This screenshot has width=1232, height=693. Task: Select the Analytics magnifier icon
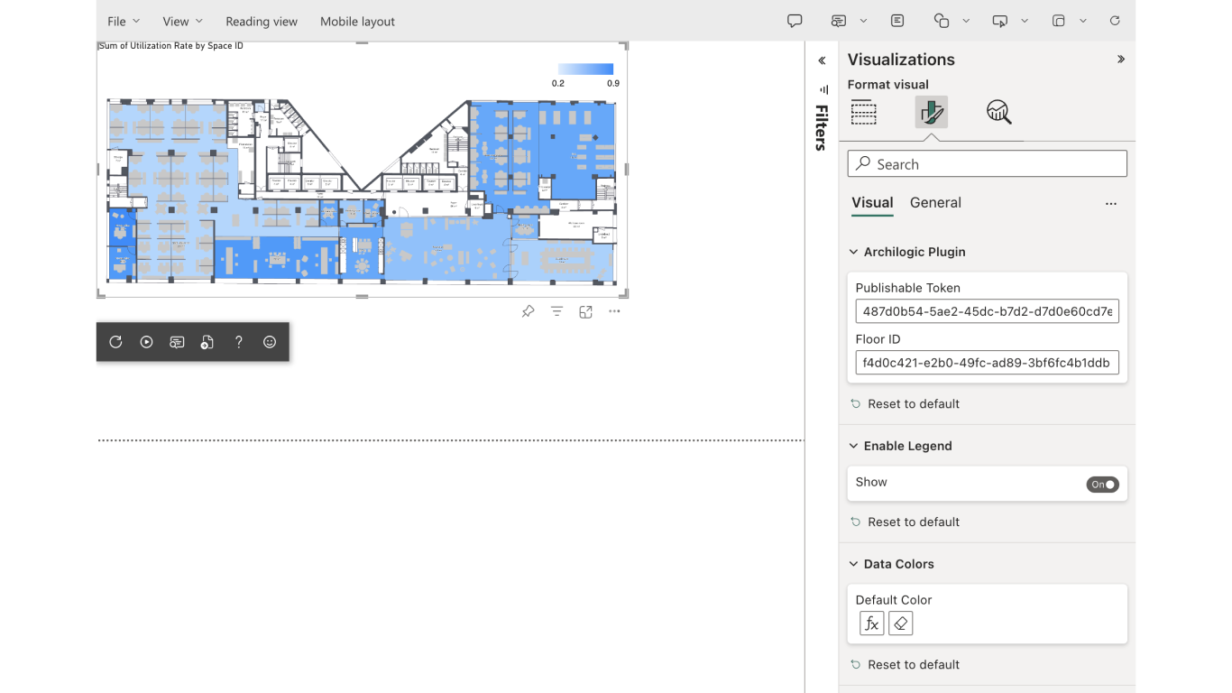point(998,112)
